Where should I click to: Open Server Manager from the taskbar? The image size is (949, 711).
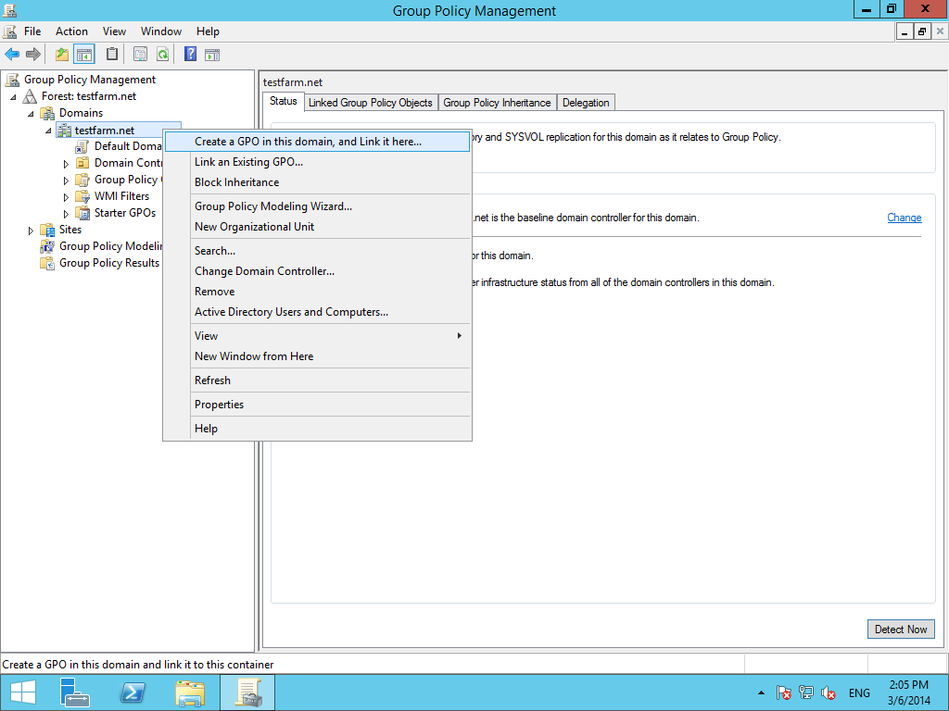point(75,692)
